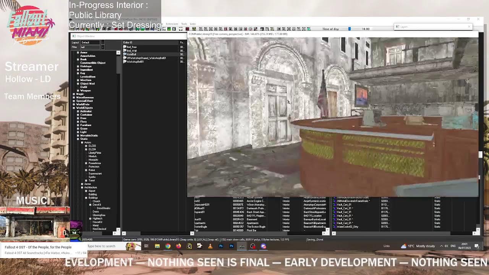The image size is (489, 275).
Task: Select Furniture in the object tree
Action: (x=86, y=125)
